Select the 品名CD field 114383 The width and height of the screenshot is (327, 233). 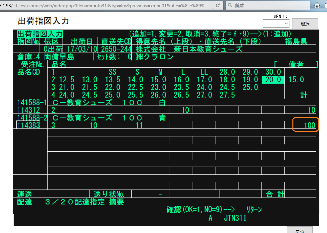28,125
